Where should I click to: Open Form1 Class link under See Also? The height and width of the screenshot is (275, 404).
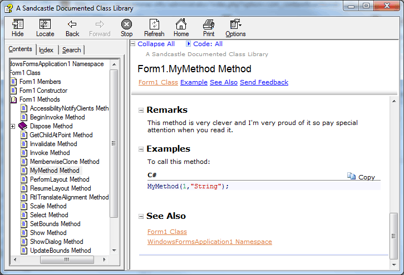pyautogui.click(x=167, y=232)
